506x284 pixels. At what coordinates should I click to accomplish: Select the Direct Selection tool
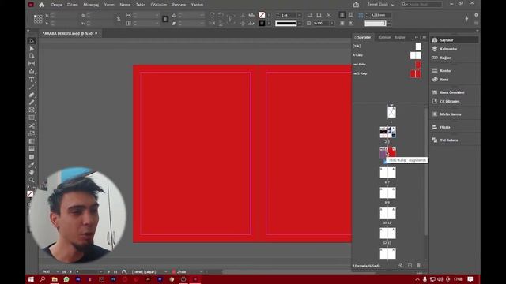[32, 49]
